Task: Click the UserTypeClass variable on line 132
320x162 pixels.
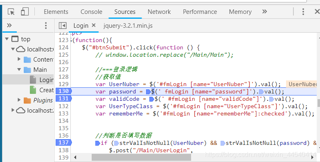Action: (x=131, y=106)
